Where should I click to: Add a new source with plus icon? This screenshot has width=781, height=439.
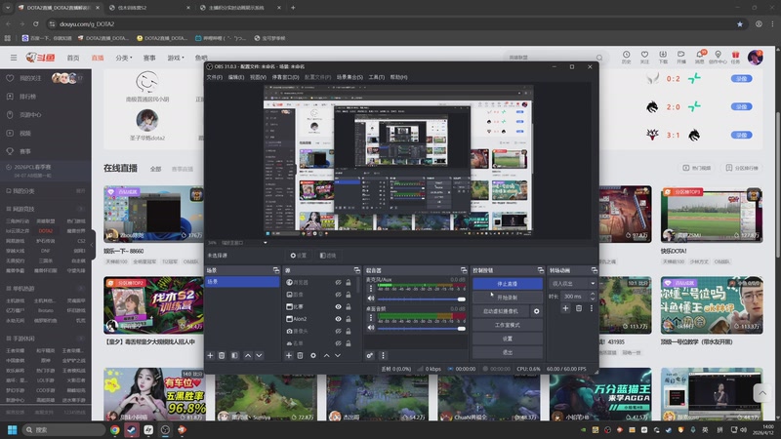pyautogui.click(x=289, y=355)
